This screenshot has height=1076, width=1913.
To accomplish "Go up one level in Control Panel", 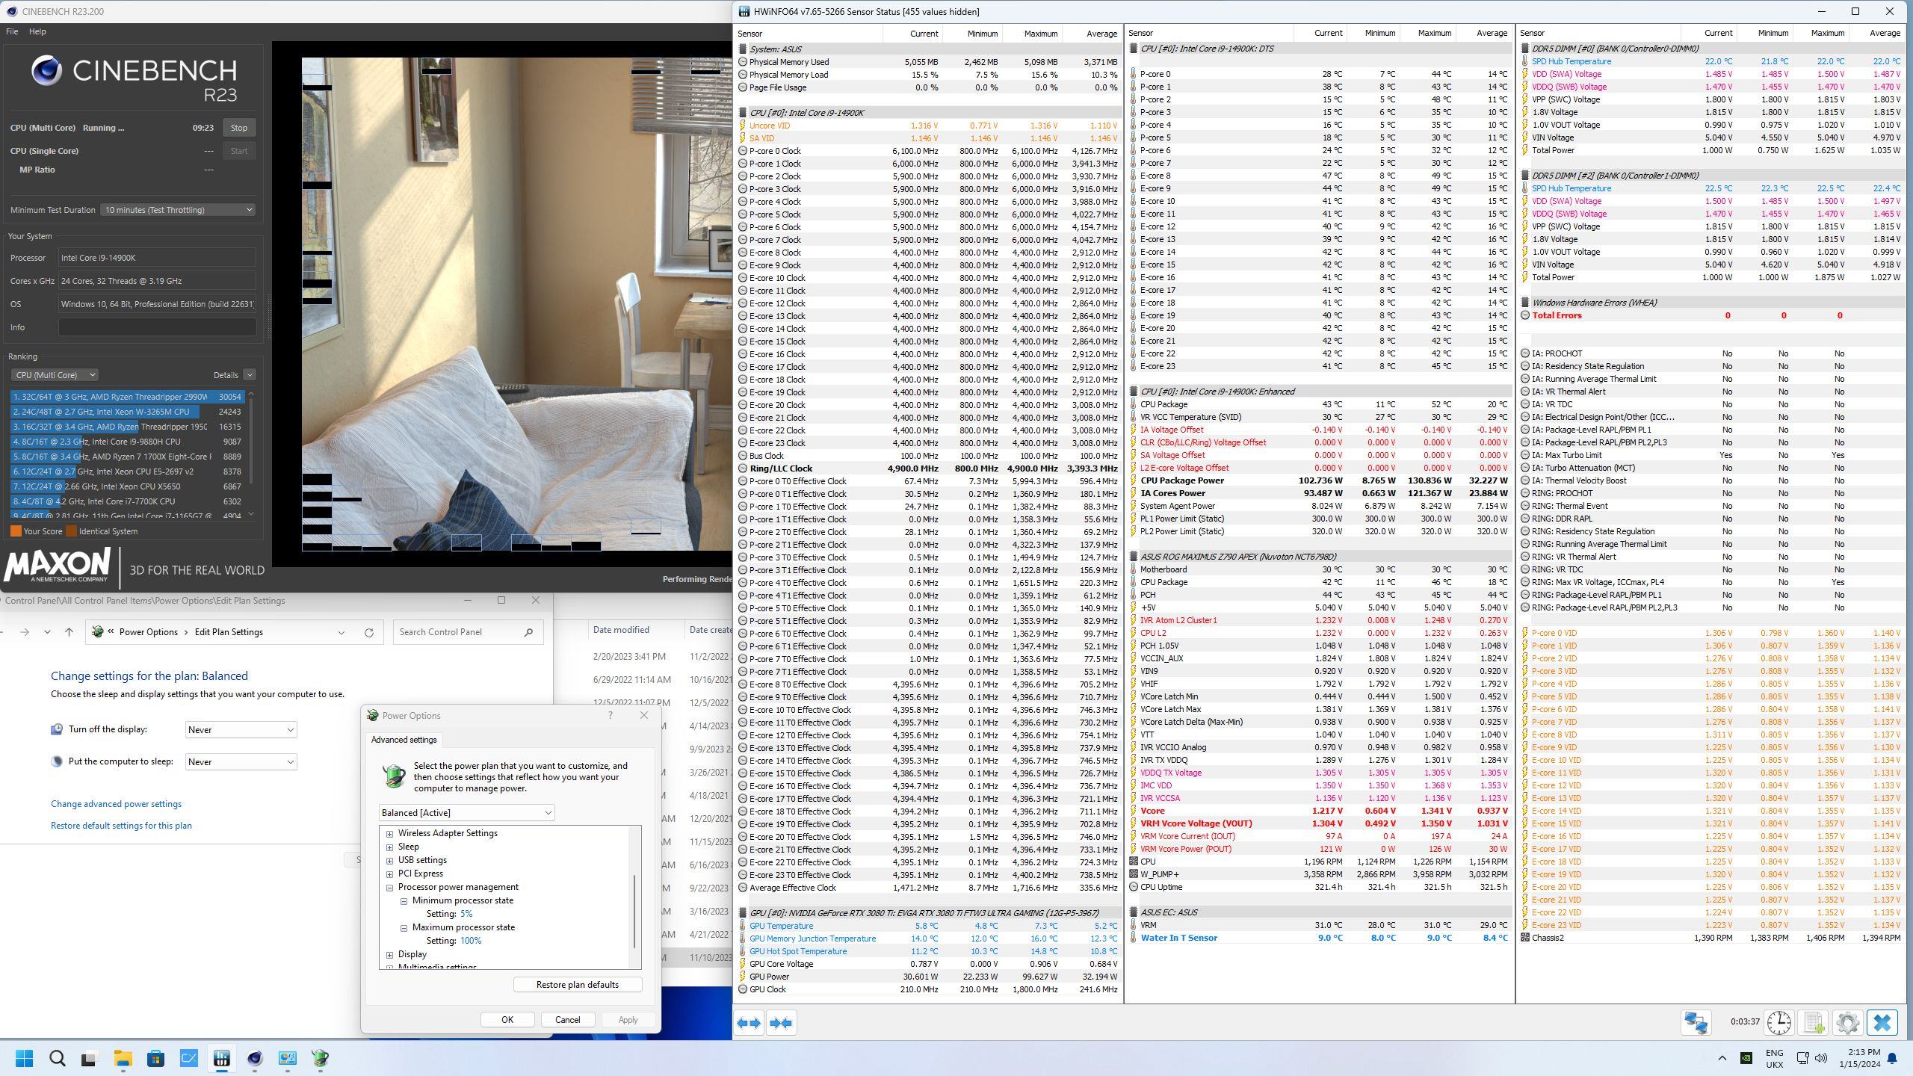I will 69,632.
